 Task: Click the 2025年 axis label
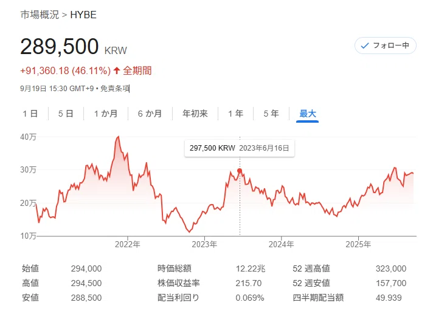358,244
